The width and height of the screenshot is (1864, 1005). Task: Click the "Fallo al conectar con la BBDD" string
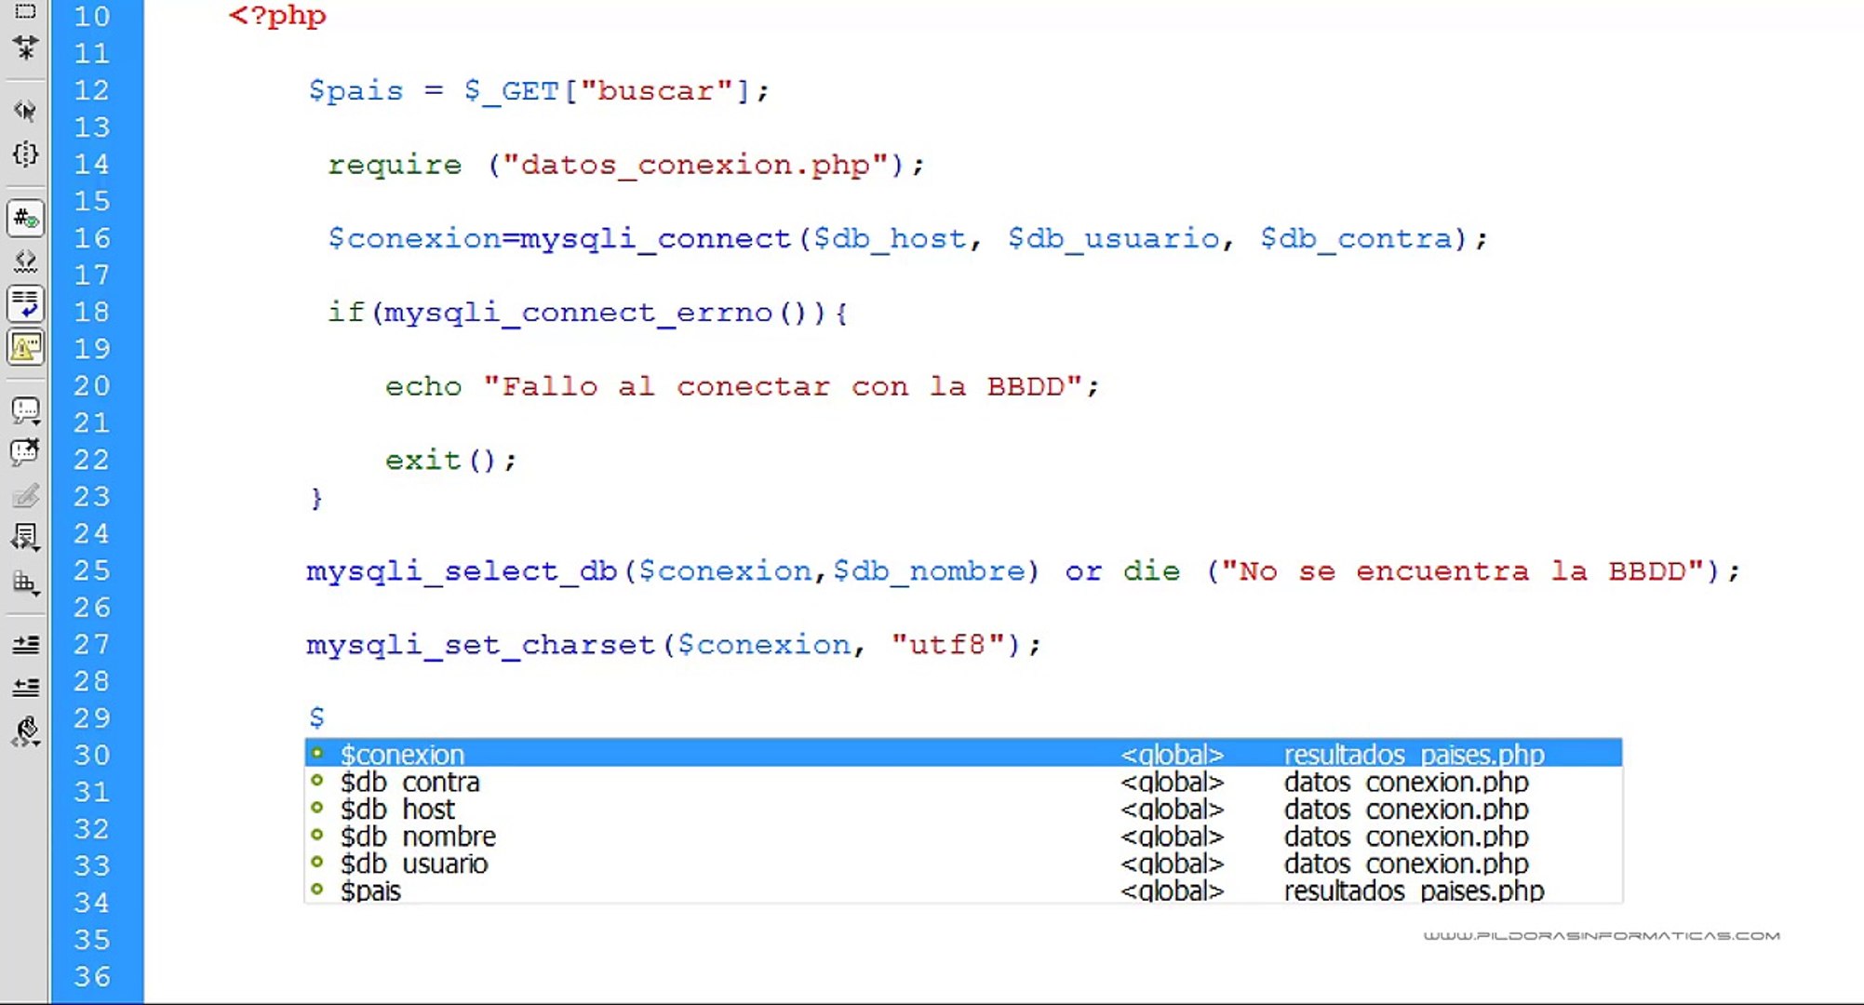[x=783, y=386]
